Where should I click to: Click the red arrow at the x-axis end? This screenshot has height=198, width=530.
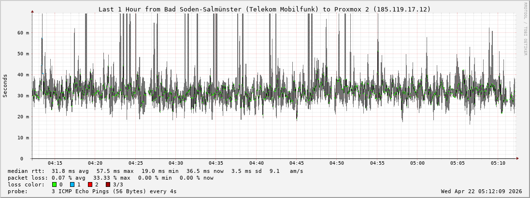click(x=517, y=158)
